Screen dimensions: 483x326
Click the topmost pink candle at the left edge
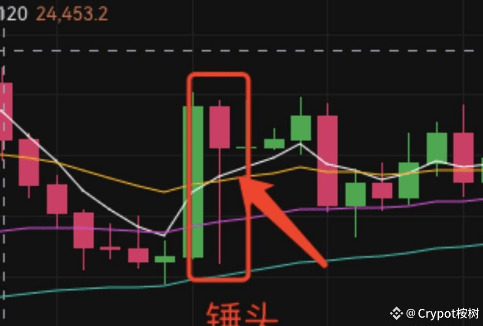5,112
